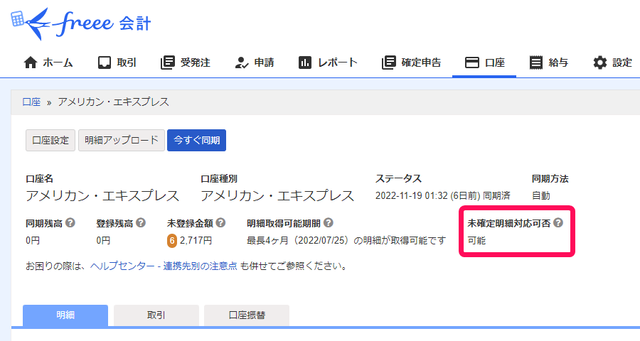640x341 pixels.
Task: Click the freee 会計 logo
Action: pos(81,23)
